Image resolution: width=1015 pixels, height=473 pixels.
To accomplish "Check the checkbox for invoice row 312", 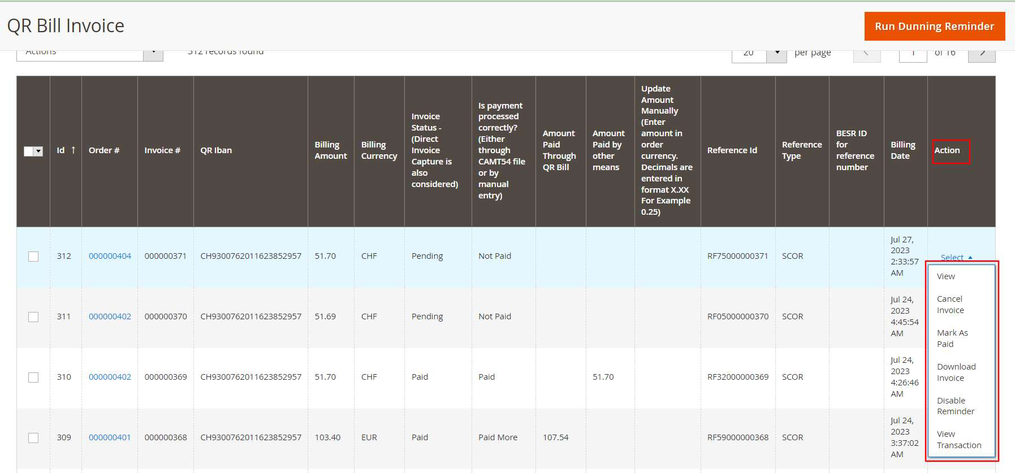I will pos(33,257).
